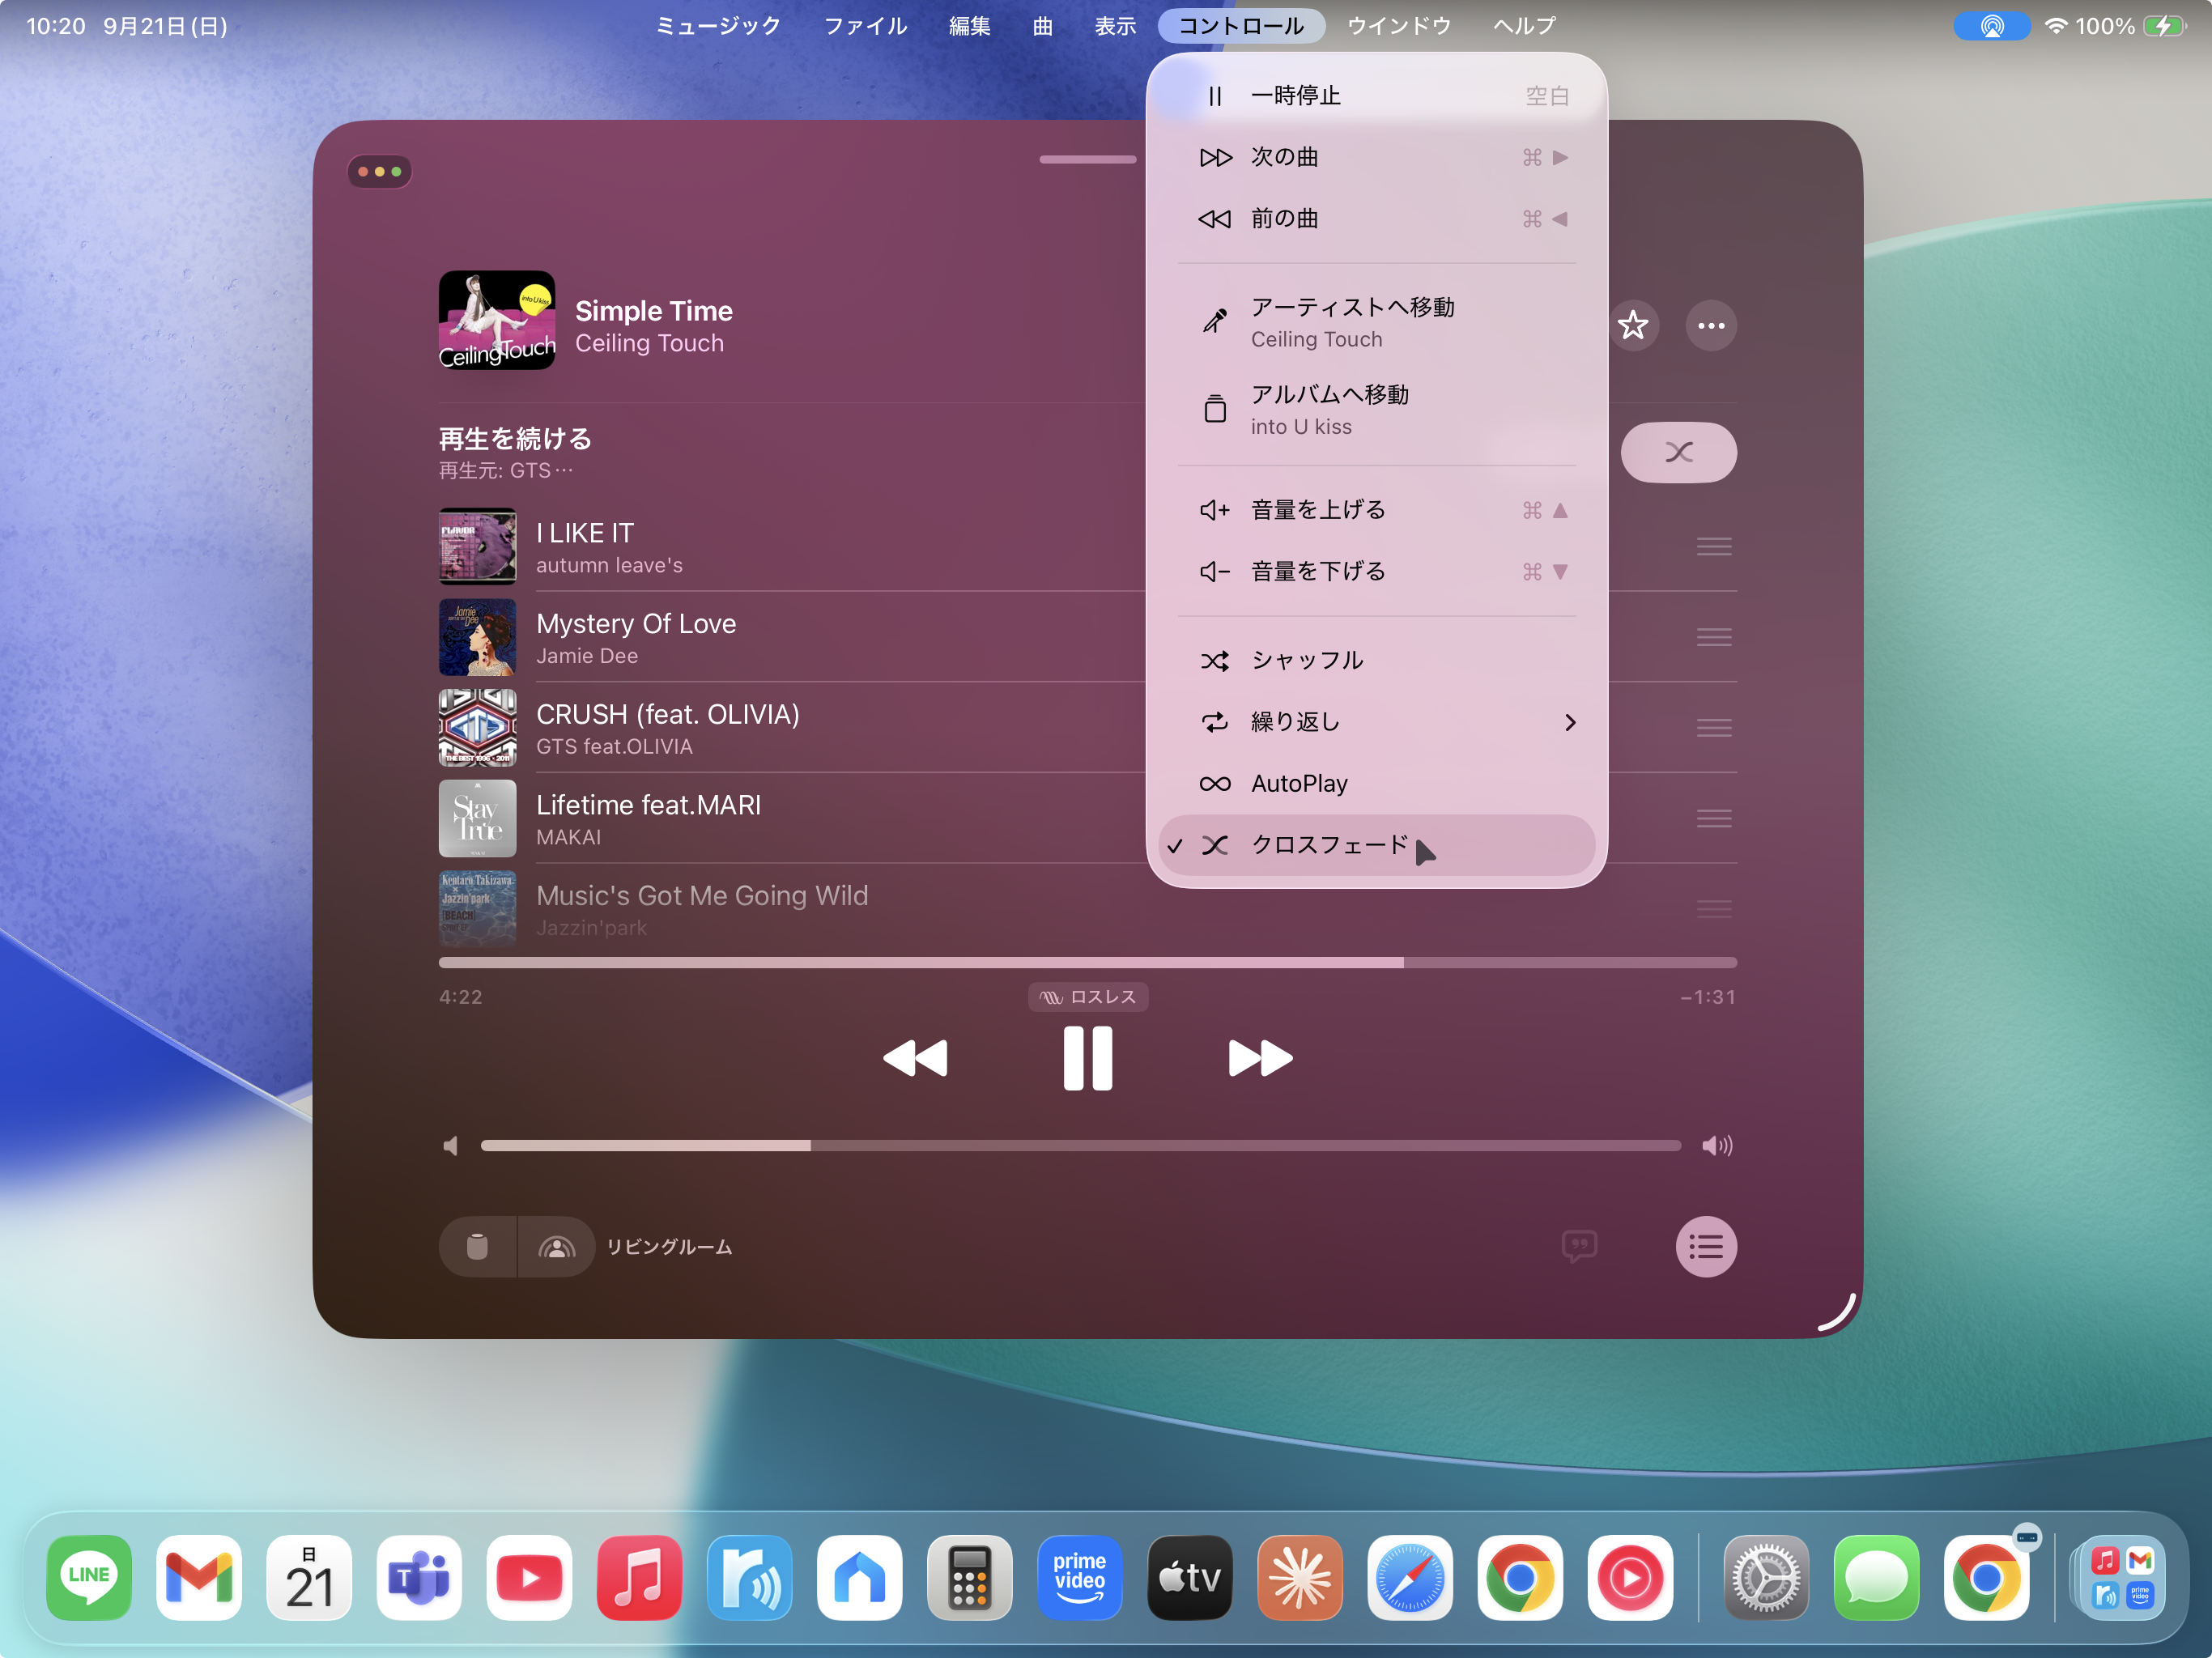Viewport: 2212px width, 1658px height.
Task: Uncheck クロスフェード in the control menu
Action: [1330, 845]
